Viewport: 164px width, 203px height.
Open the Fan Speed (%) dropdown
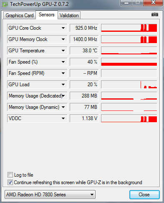point(63,62)
